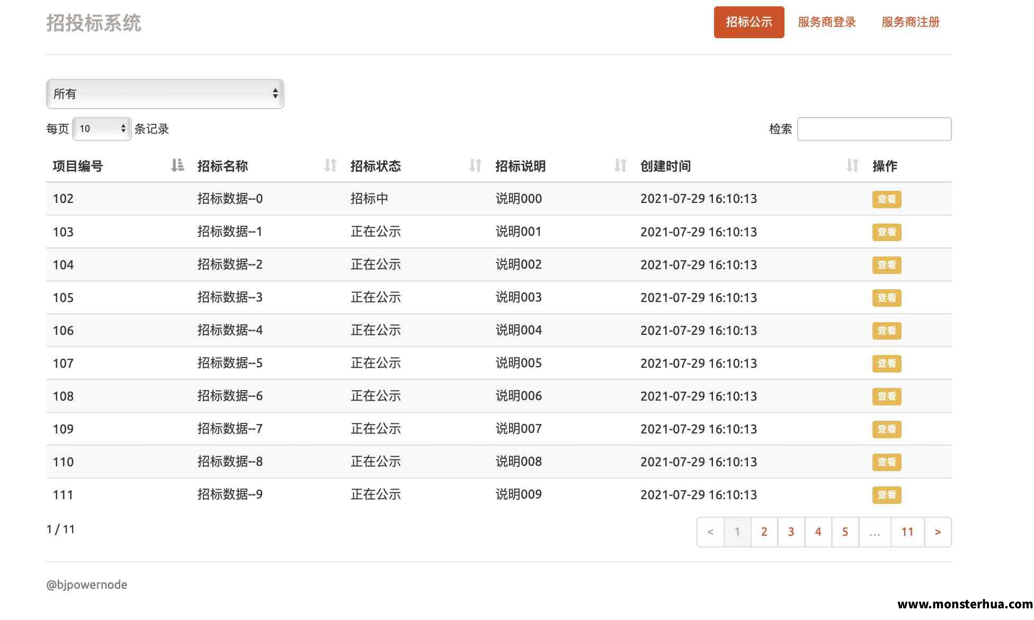Click 1 / 11 page info text

61,529
